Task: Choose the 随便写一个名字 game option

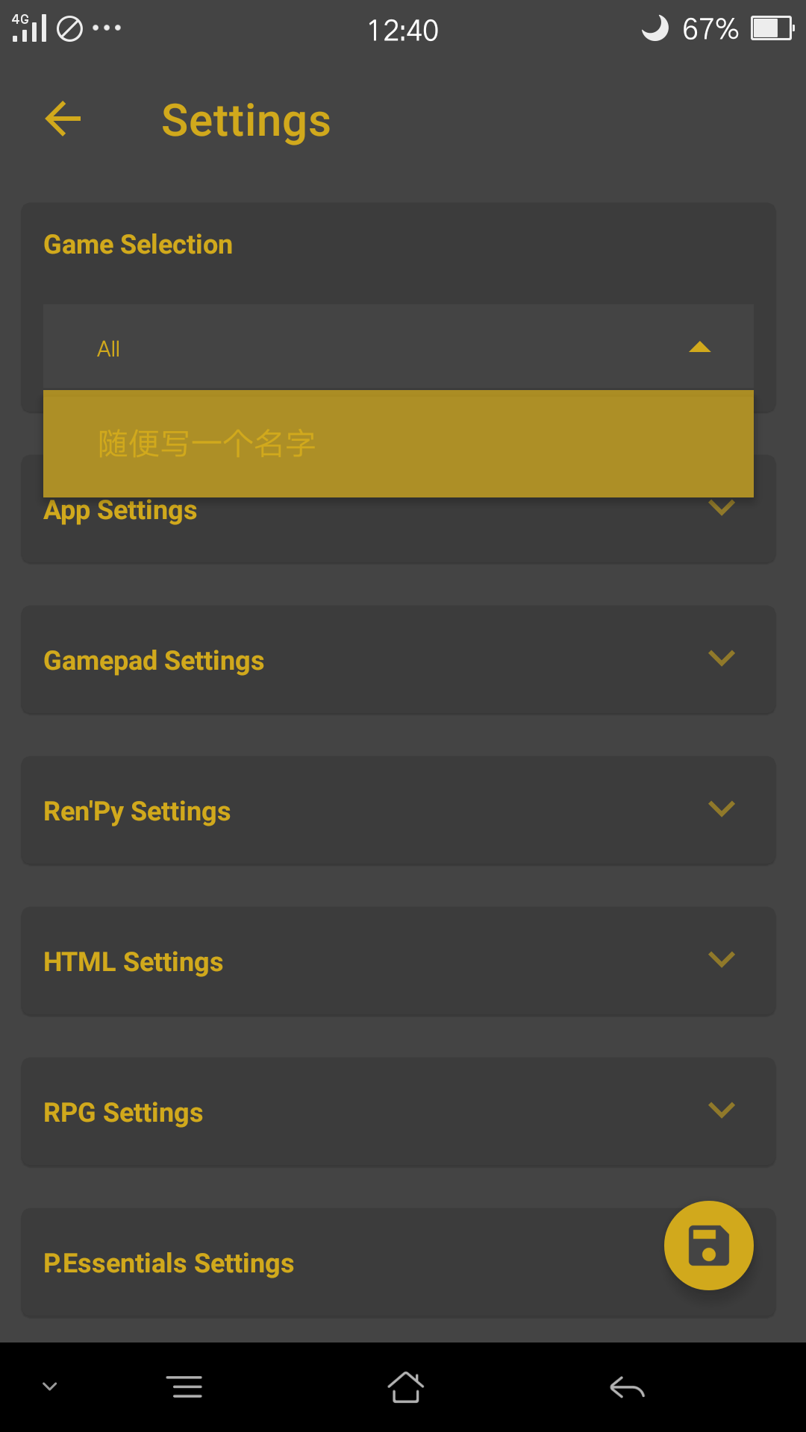Action: [x=399, y=444]
